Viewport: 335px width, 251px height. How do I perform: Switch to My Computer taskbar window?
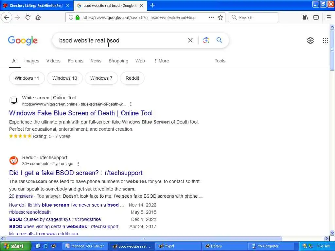271,246
